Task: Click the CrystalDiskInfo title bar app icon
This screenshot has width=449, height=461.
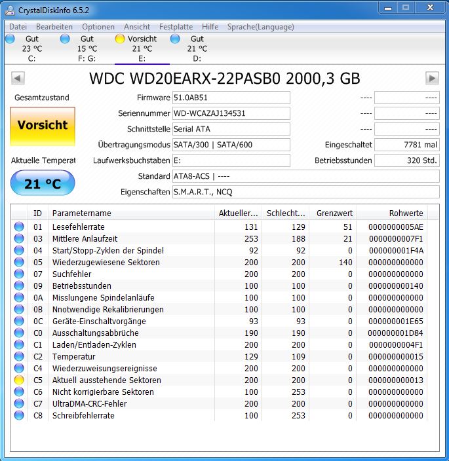Action: [10, 10]
